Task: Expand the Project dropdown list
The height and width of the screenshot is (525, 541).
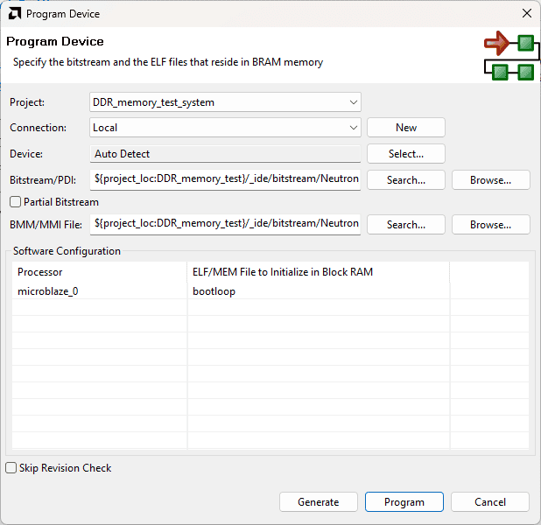Action: point(353,102)
